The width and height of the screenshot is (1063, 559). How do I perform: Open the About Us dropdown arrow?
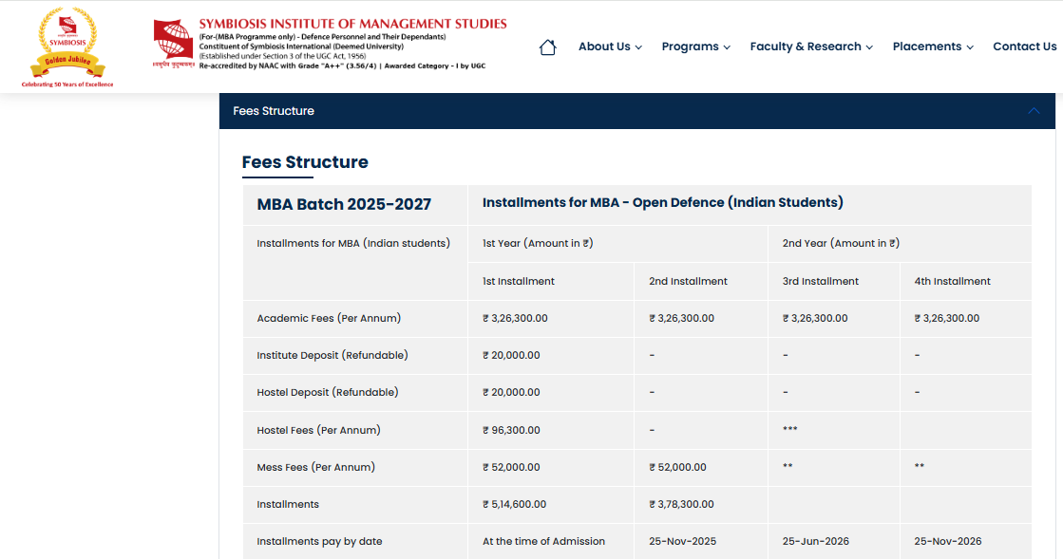(x=638, y=47)
